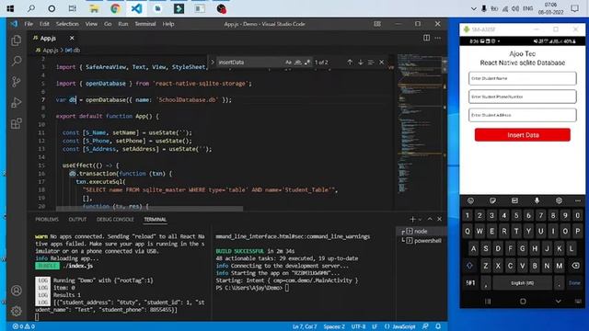Change the JavaScript language mode
The image size is (589, 331).
(400, 326)
